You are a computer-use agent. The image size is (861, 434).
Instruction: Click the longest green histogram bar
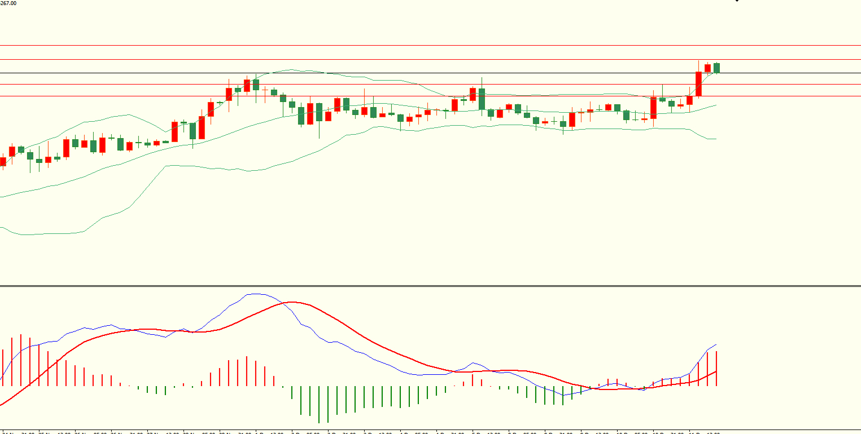click(319, 404)
